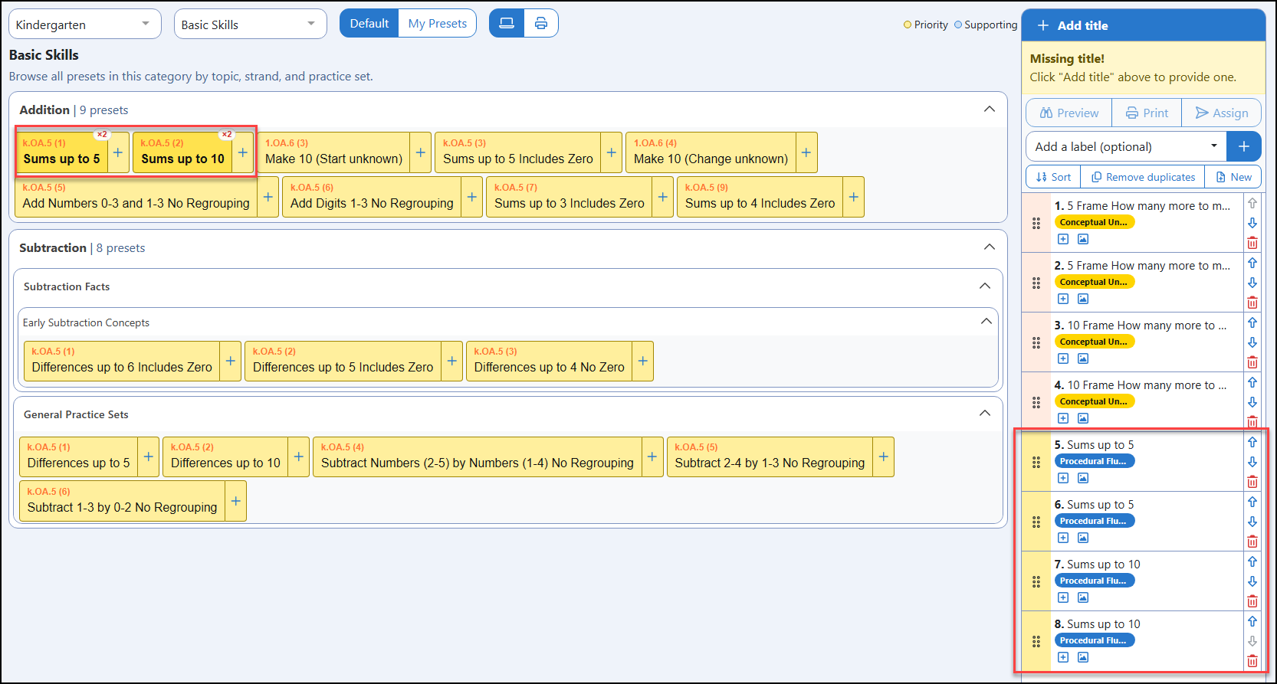Add Make 10 (Start unknown) preset via plus
The width and height of the screenshot is (1277, 684).
(x=421, y=152)
